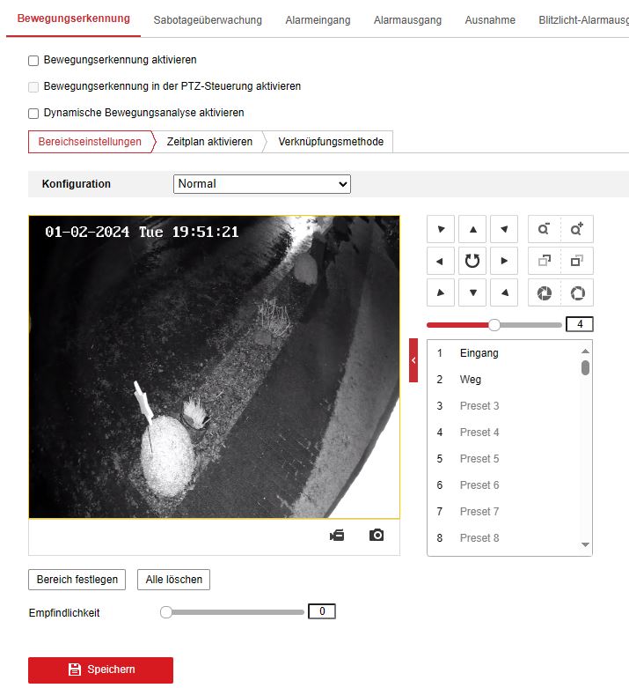
Task: Click the zoom out magnifier icon
Action: (544, 230)
